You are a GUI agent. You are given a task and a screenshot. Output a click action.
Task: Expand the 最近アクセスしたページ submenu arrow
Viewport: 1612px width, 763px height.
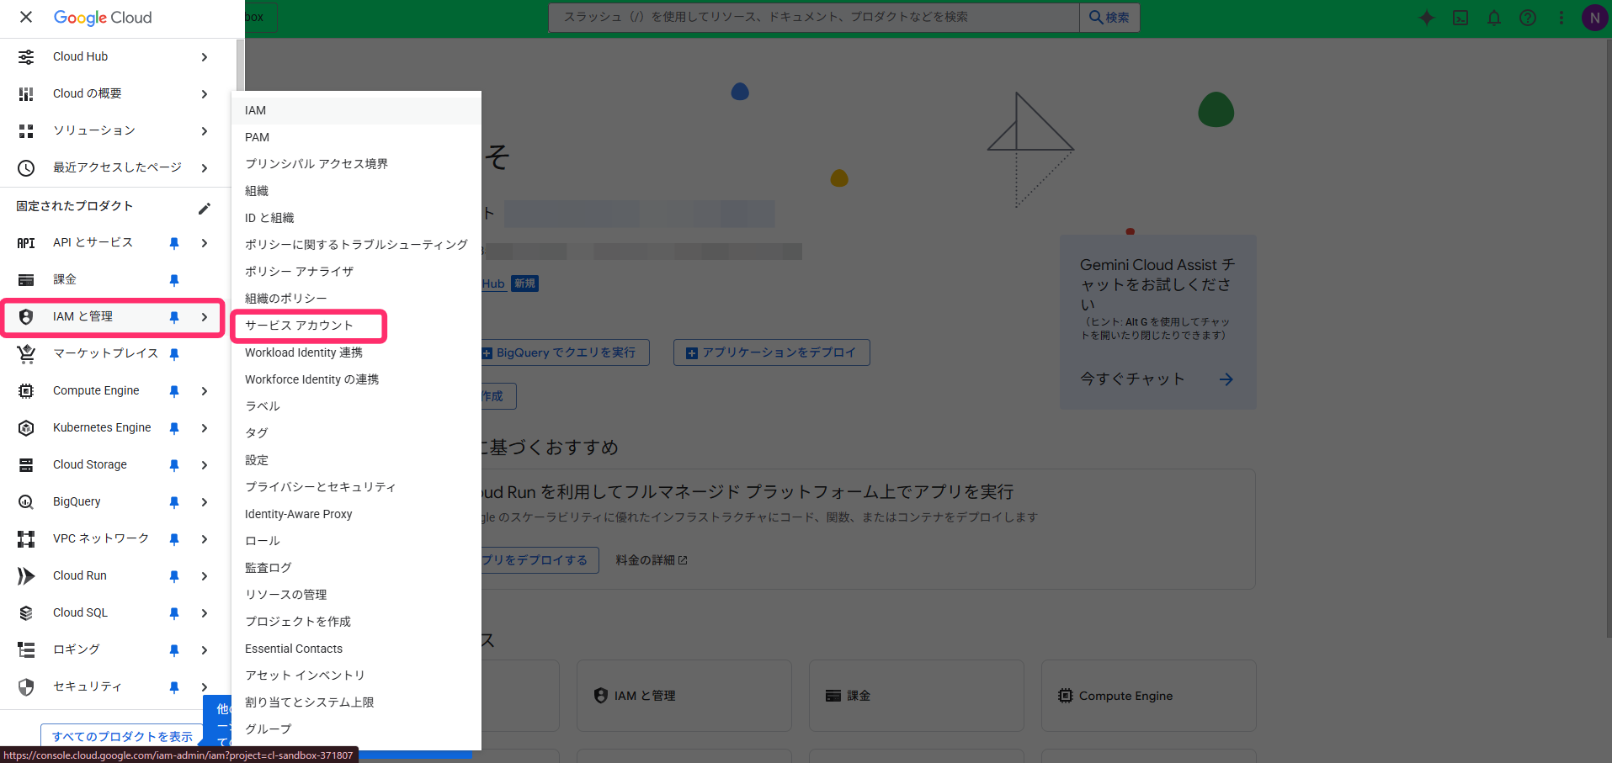[x=205, y=168]
